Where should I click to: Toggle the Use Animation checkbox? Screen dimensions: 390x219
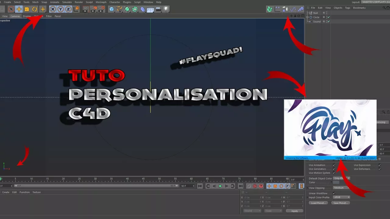[x=334, y=165]
